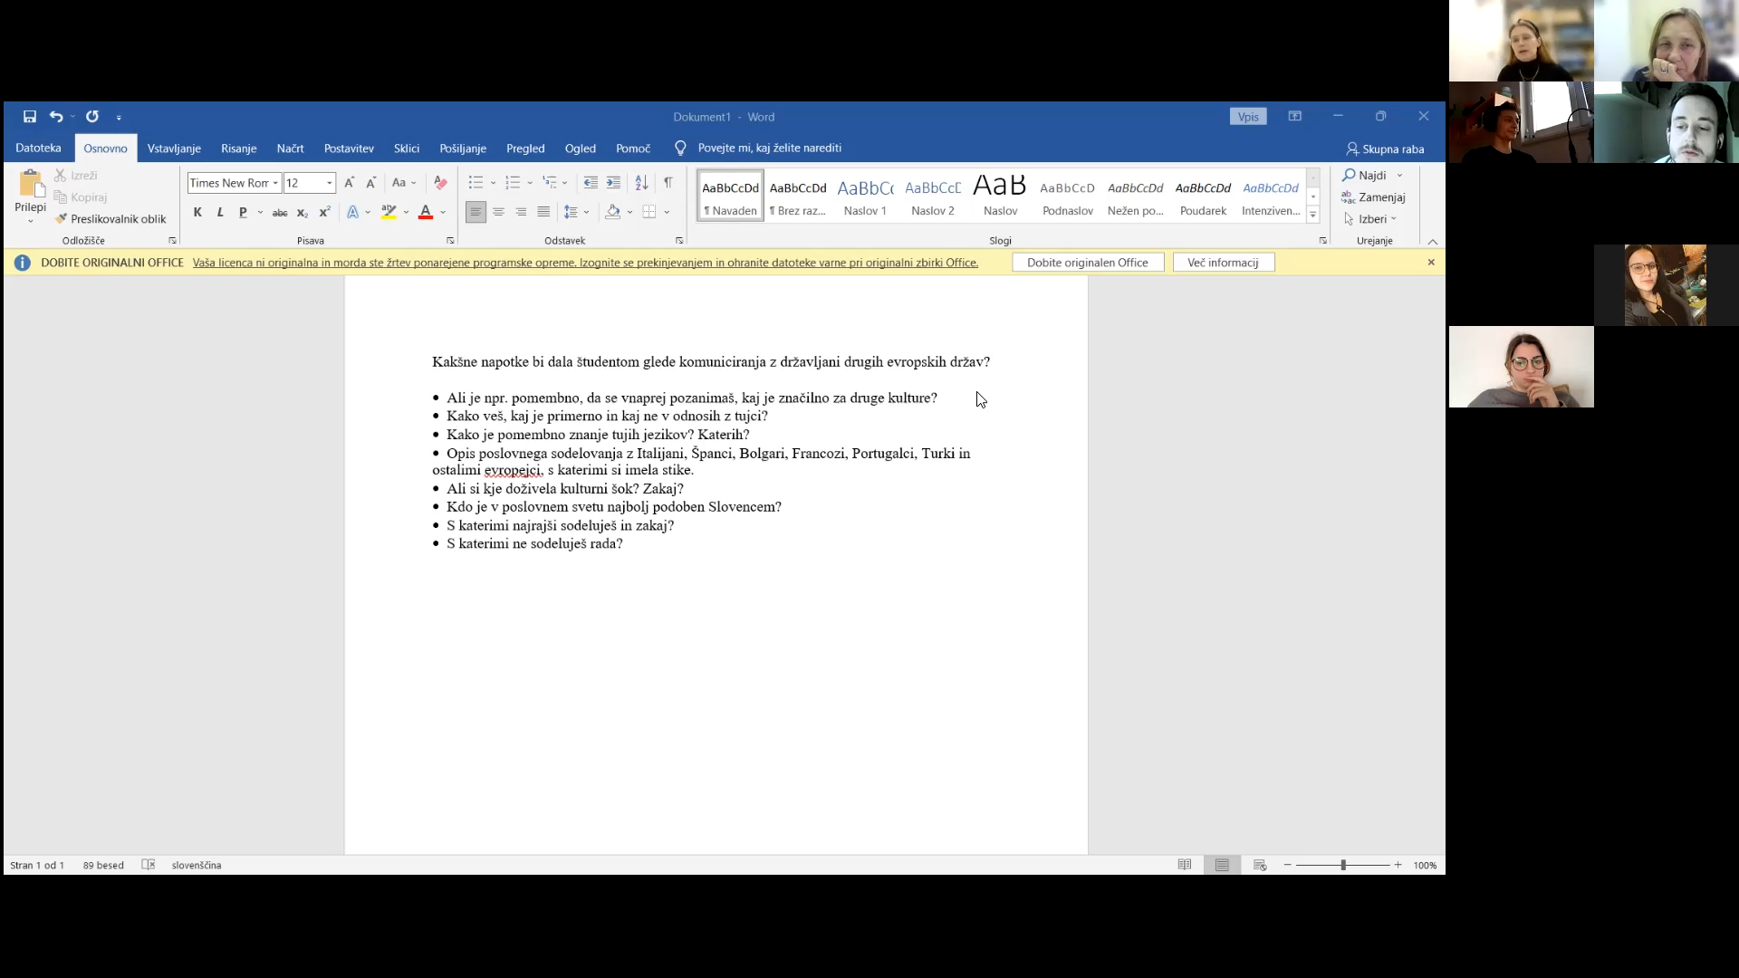Click Zamenjaj replace button
The width and height of the screenshot is (1739, 978).
pyautogui.click(x=1374, y=197)
